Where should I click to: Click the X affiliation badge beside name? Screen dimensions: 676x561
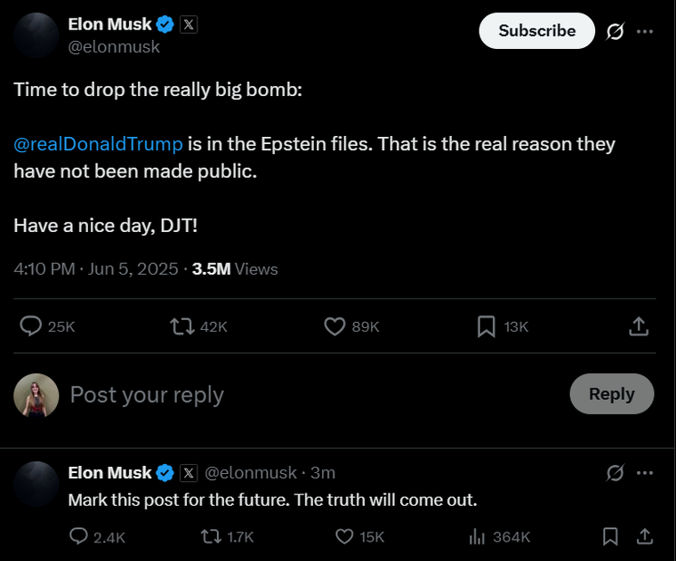coord(189,24)
